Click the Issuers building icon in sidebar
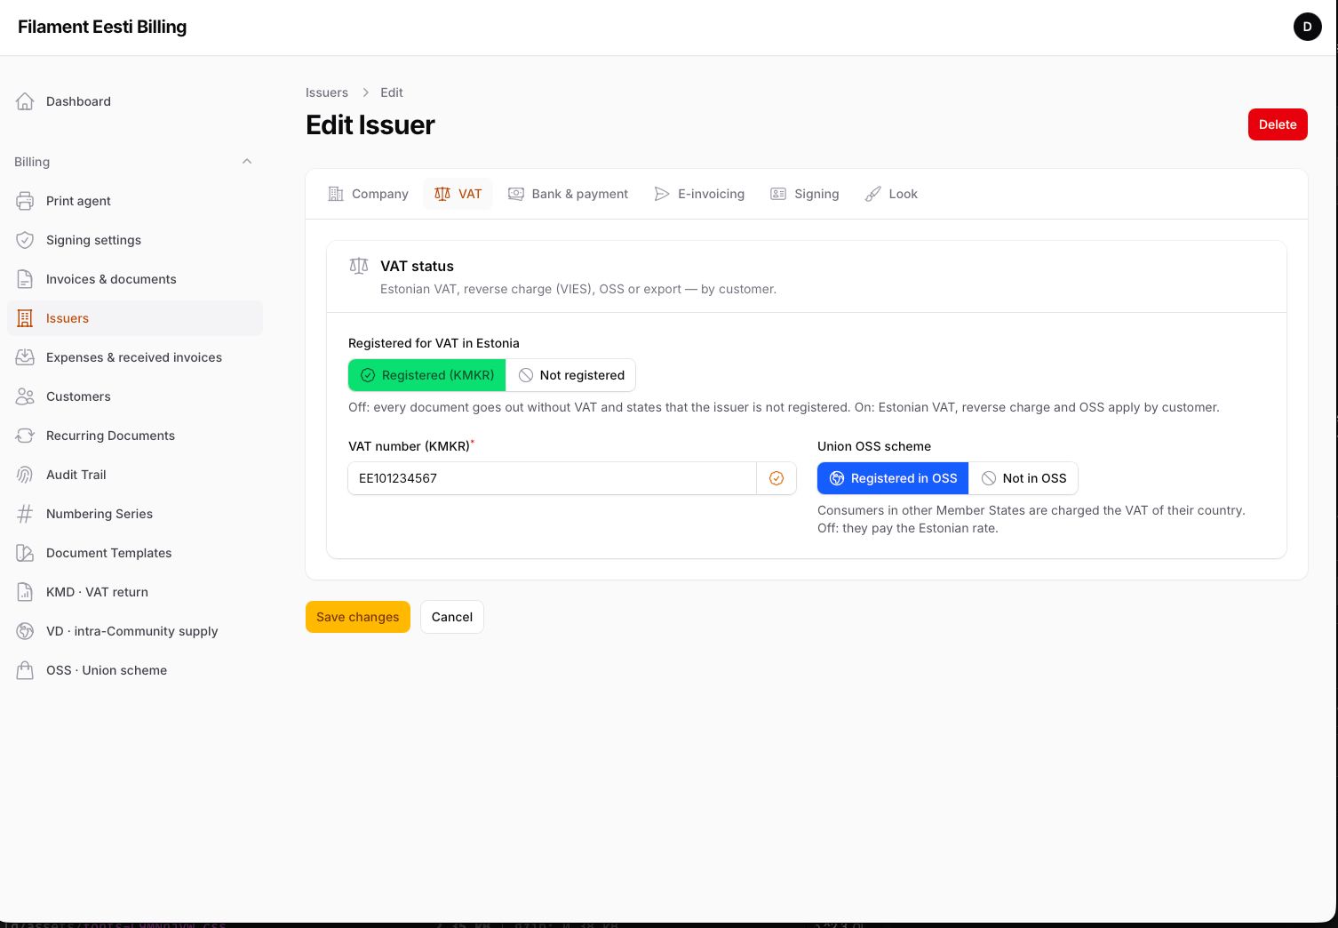 pyautogui.click(x=25, y=318)
